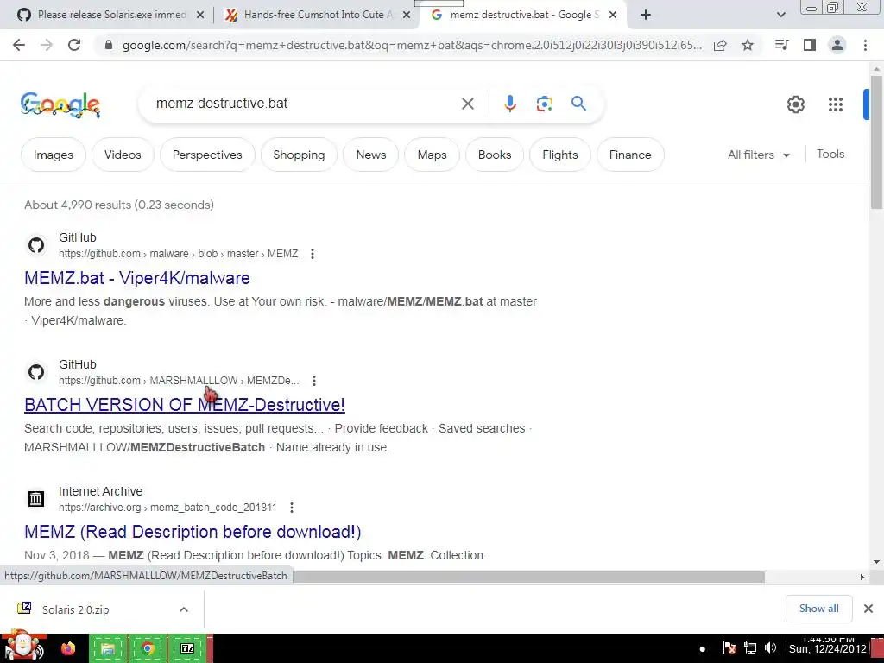Viewport: 884px width, 663px height.
Task: Filter results by Videos
Action: pyautogui.click(x=123, y=155)
